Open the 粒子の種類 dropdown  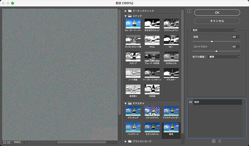pyautogui.click(x=224, y=57)
